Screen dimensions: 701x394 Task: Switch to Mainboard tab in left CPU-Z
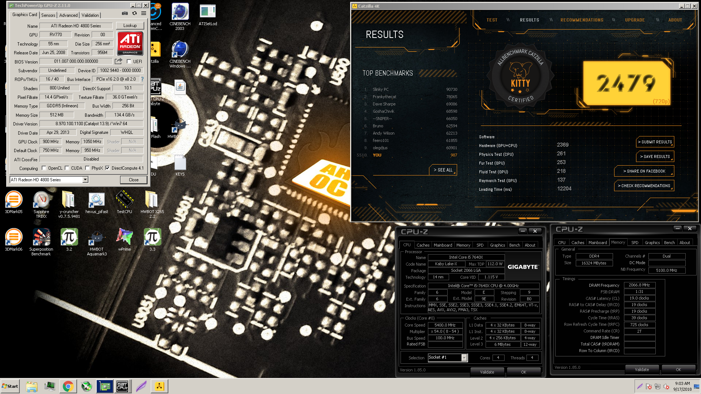tap(443, 245)
